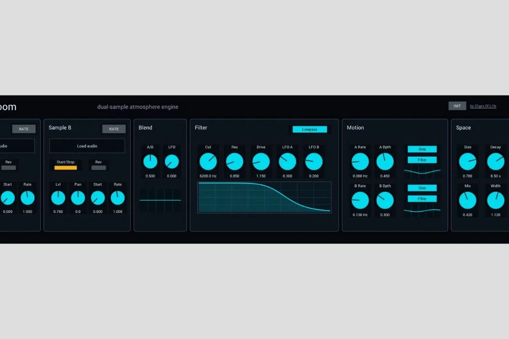Click the A Rate knob in Motion

click(x=360, y=162)
